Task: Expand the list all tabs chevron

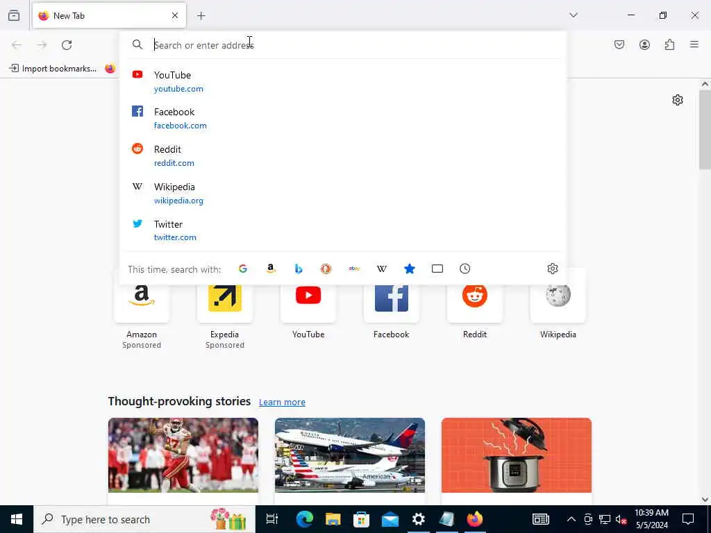Action: pos(574,15)
